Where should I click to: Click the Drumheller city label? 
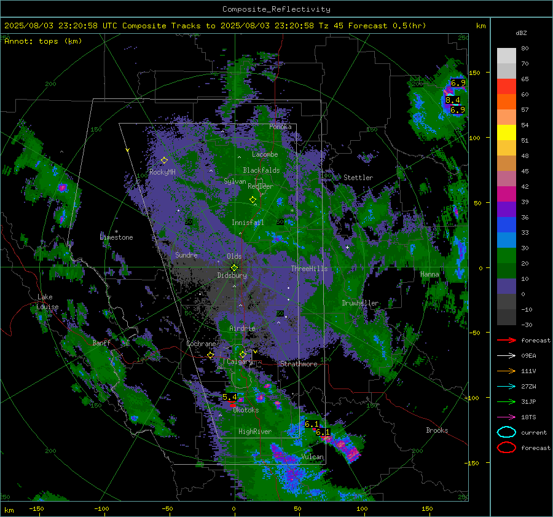pyautogui.click(x=360, y=303)
